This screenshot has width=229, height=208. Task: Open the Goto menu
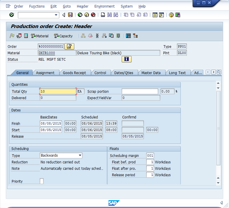(67, 6)
